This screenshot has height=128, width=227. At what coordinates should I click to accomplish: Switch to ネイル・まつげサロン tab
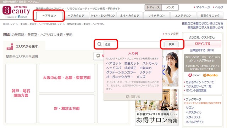point(103,16)
